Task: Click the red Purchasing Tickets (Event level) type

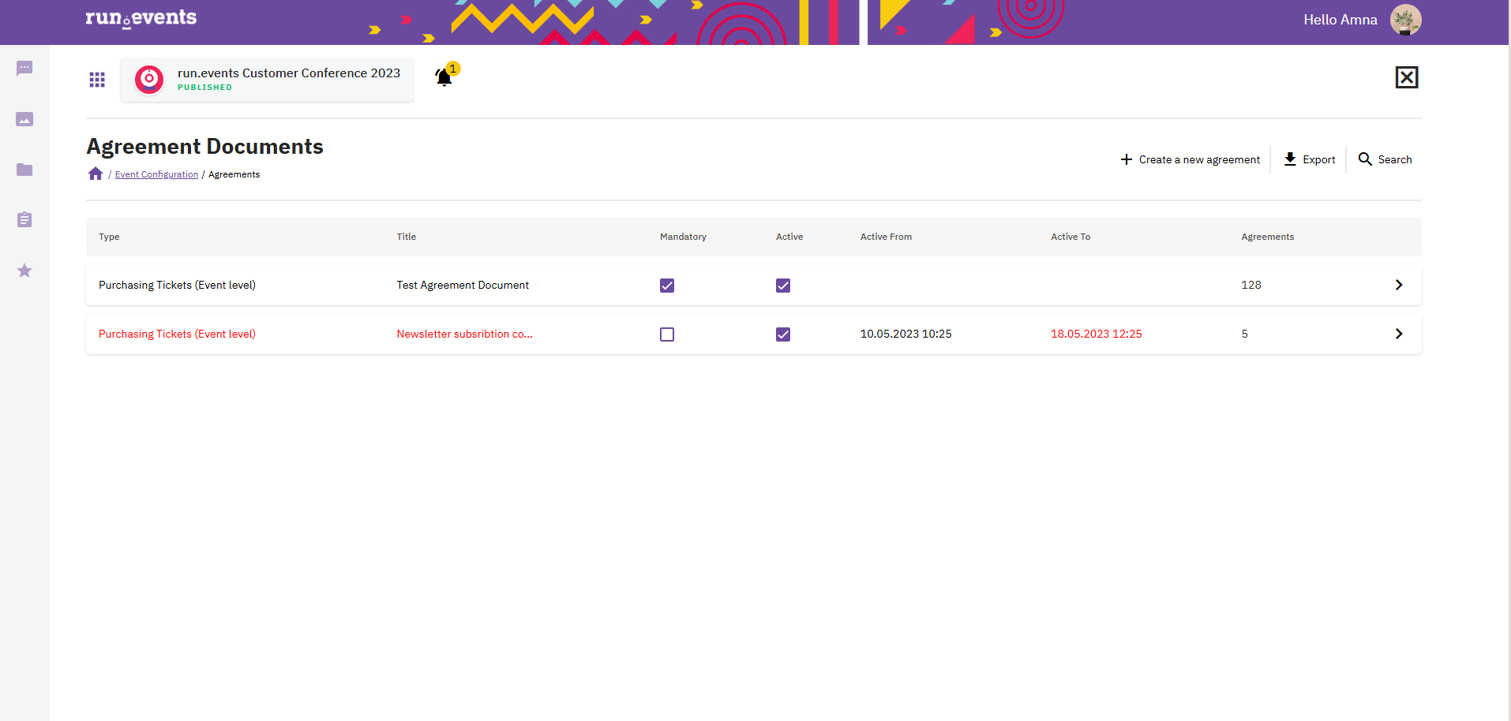Action: click(177, 334)
